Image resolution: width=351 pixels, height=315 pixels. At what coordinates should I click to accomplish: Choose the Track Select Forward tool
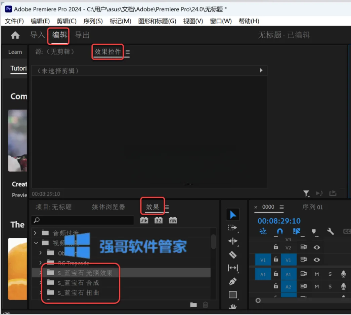tap(233, 228)
